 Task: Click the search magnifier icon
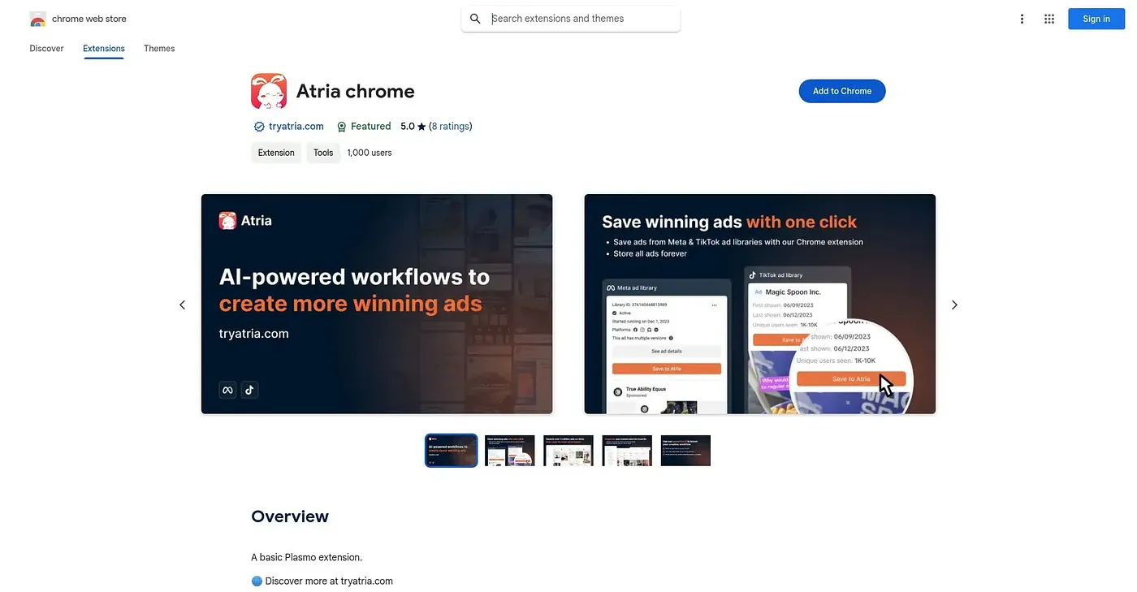475,19
